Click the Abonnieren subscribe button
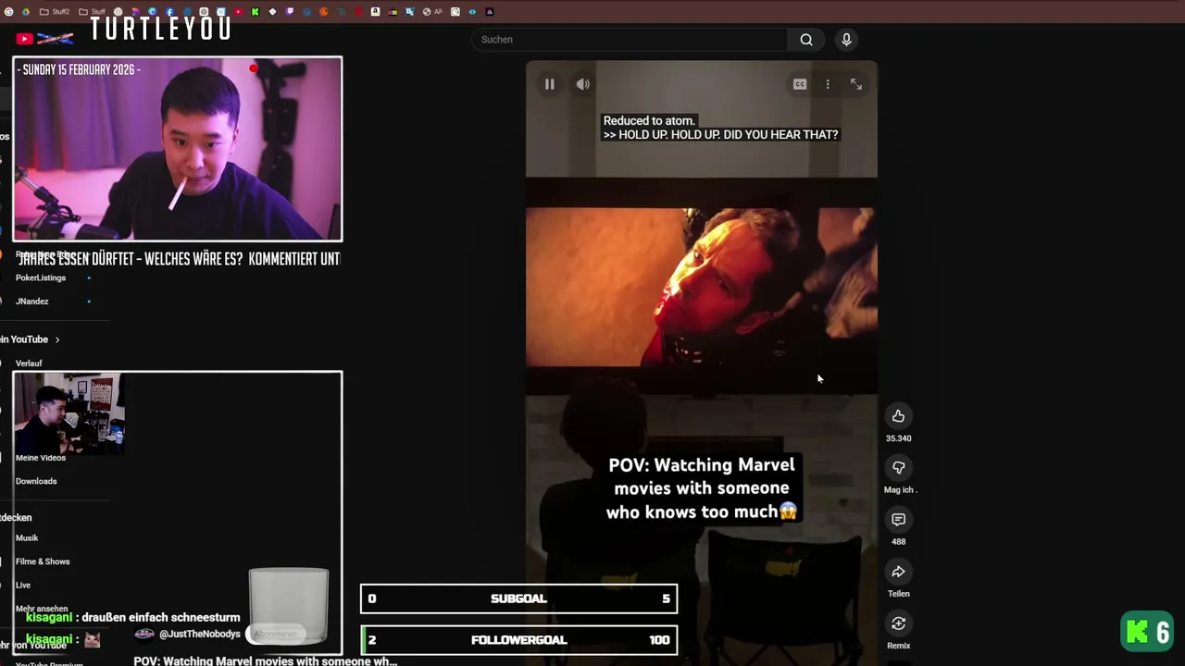 pyautogui.click(x=276, y=634)
